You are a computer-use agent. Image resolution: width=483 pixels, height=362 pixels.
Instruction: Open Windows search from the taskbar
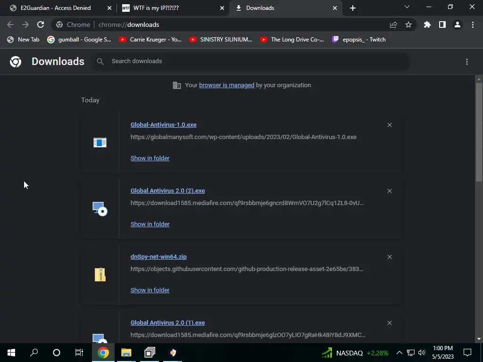point(34,353)
